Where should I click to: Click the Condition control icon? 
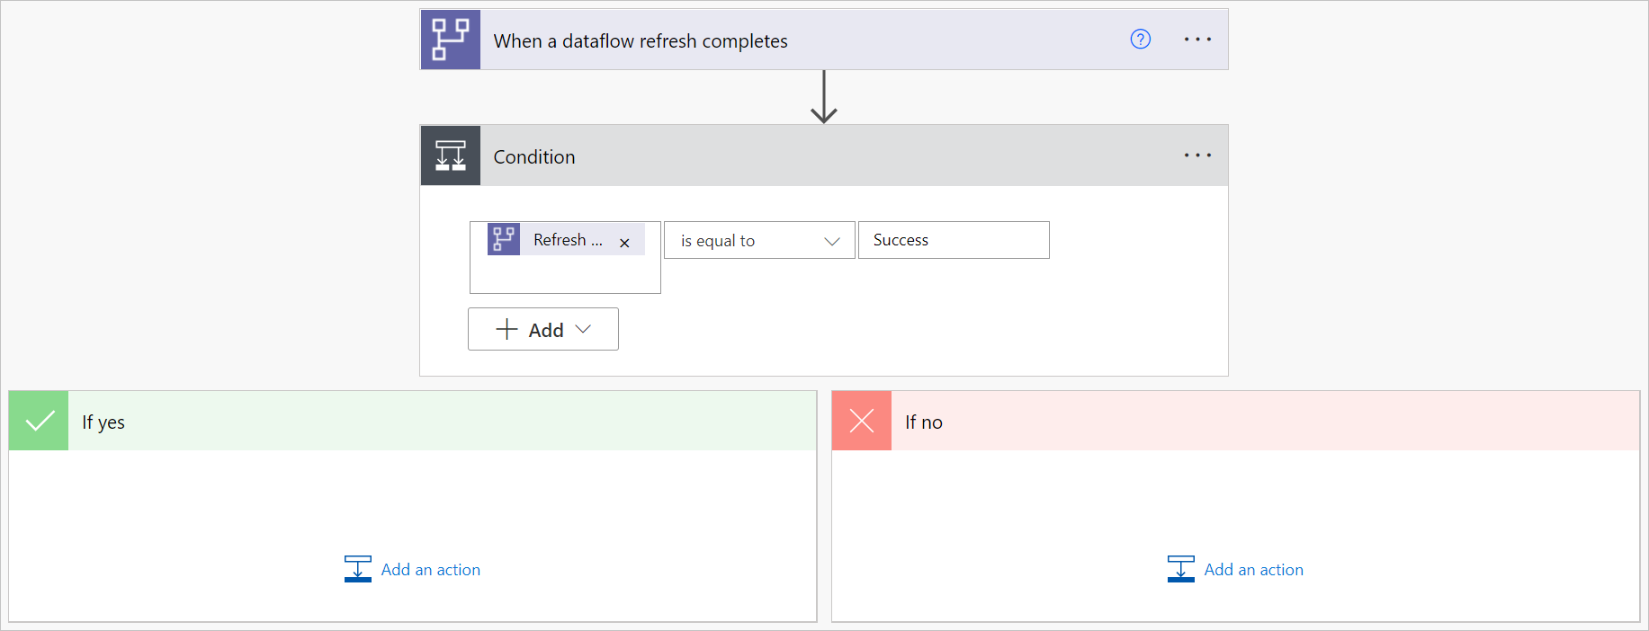pos(451,156)
